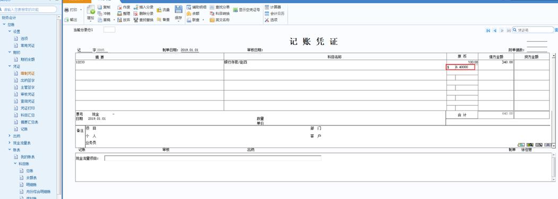The height and width of the screenshot is (199, 558).
Task: Click the 保存 (Save) floppy disk icon
Action: [x=178, y=10]
